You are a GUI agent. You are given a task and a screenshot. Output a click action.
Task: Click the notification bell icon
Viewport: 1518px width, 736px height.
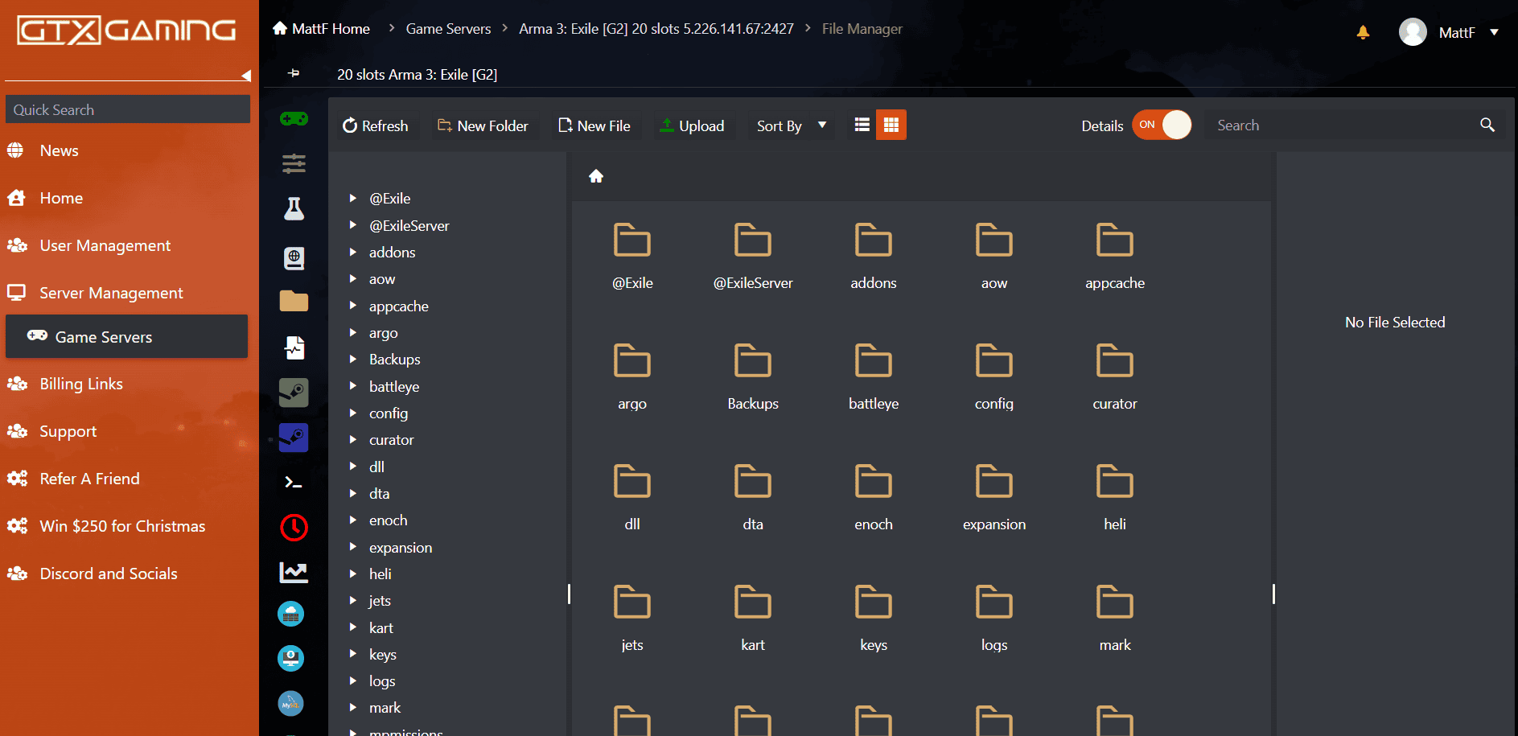(1363, 32)
